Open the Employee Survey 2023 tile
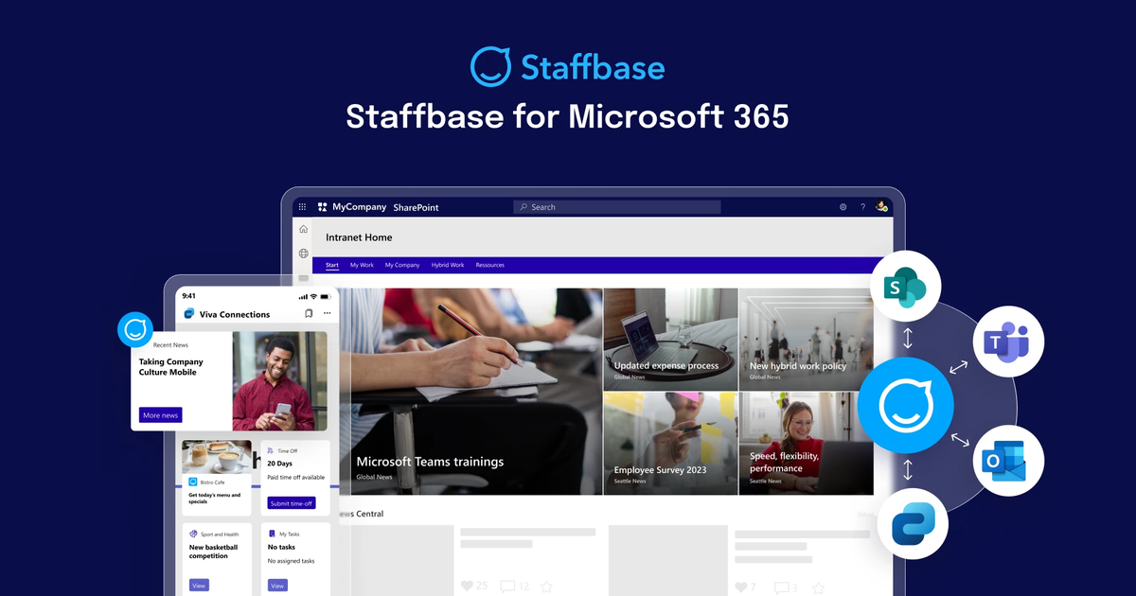The height and width of the screenshot is (596, 1136). (670, 444)
